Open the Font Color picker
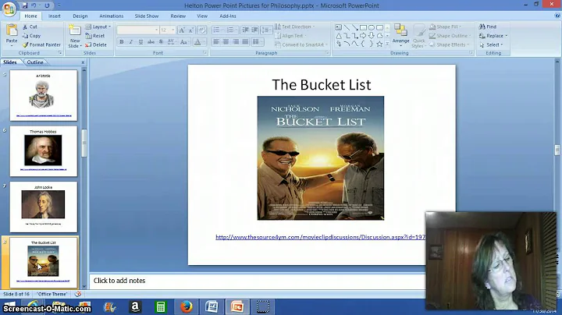 197,42
